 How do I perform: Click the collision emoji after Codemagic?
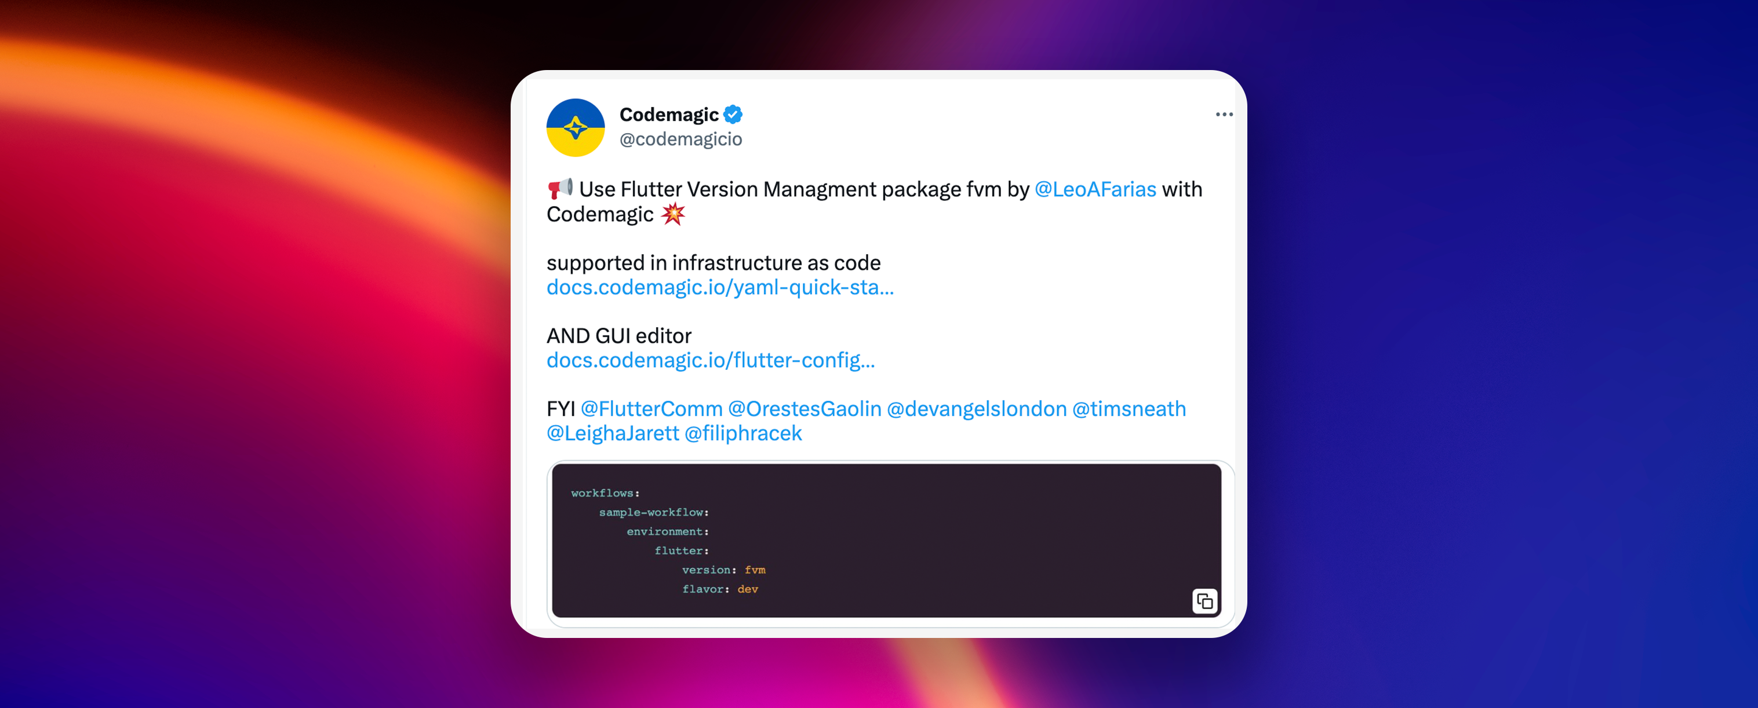click(x=672, y=214)
